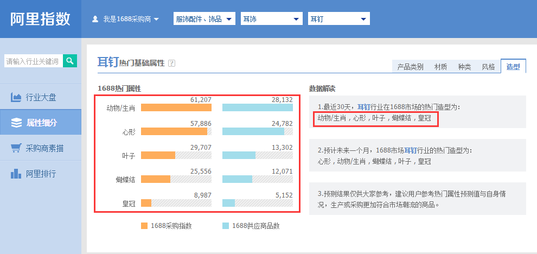The height and width of the screenshot is (254, 537).
Task: Open the 风格 tab
Action: pos(488,67)
